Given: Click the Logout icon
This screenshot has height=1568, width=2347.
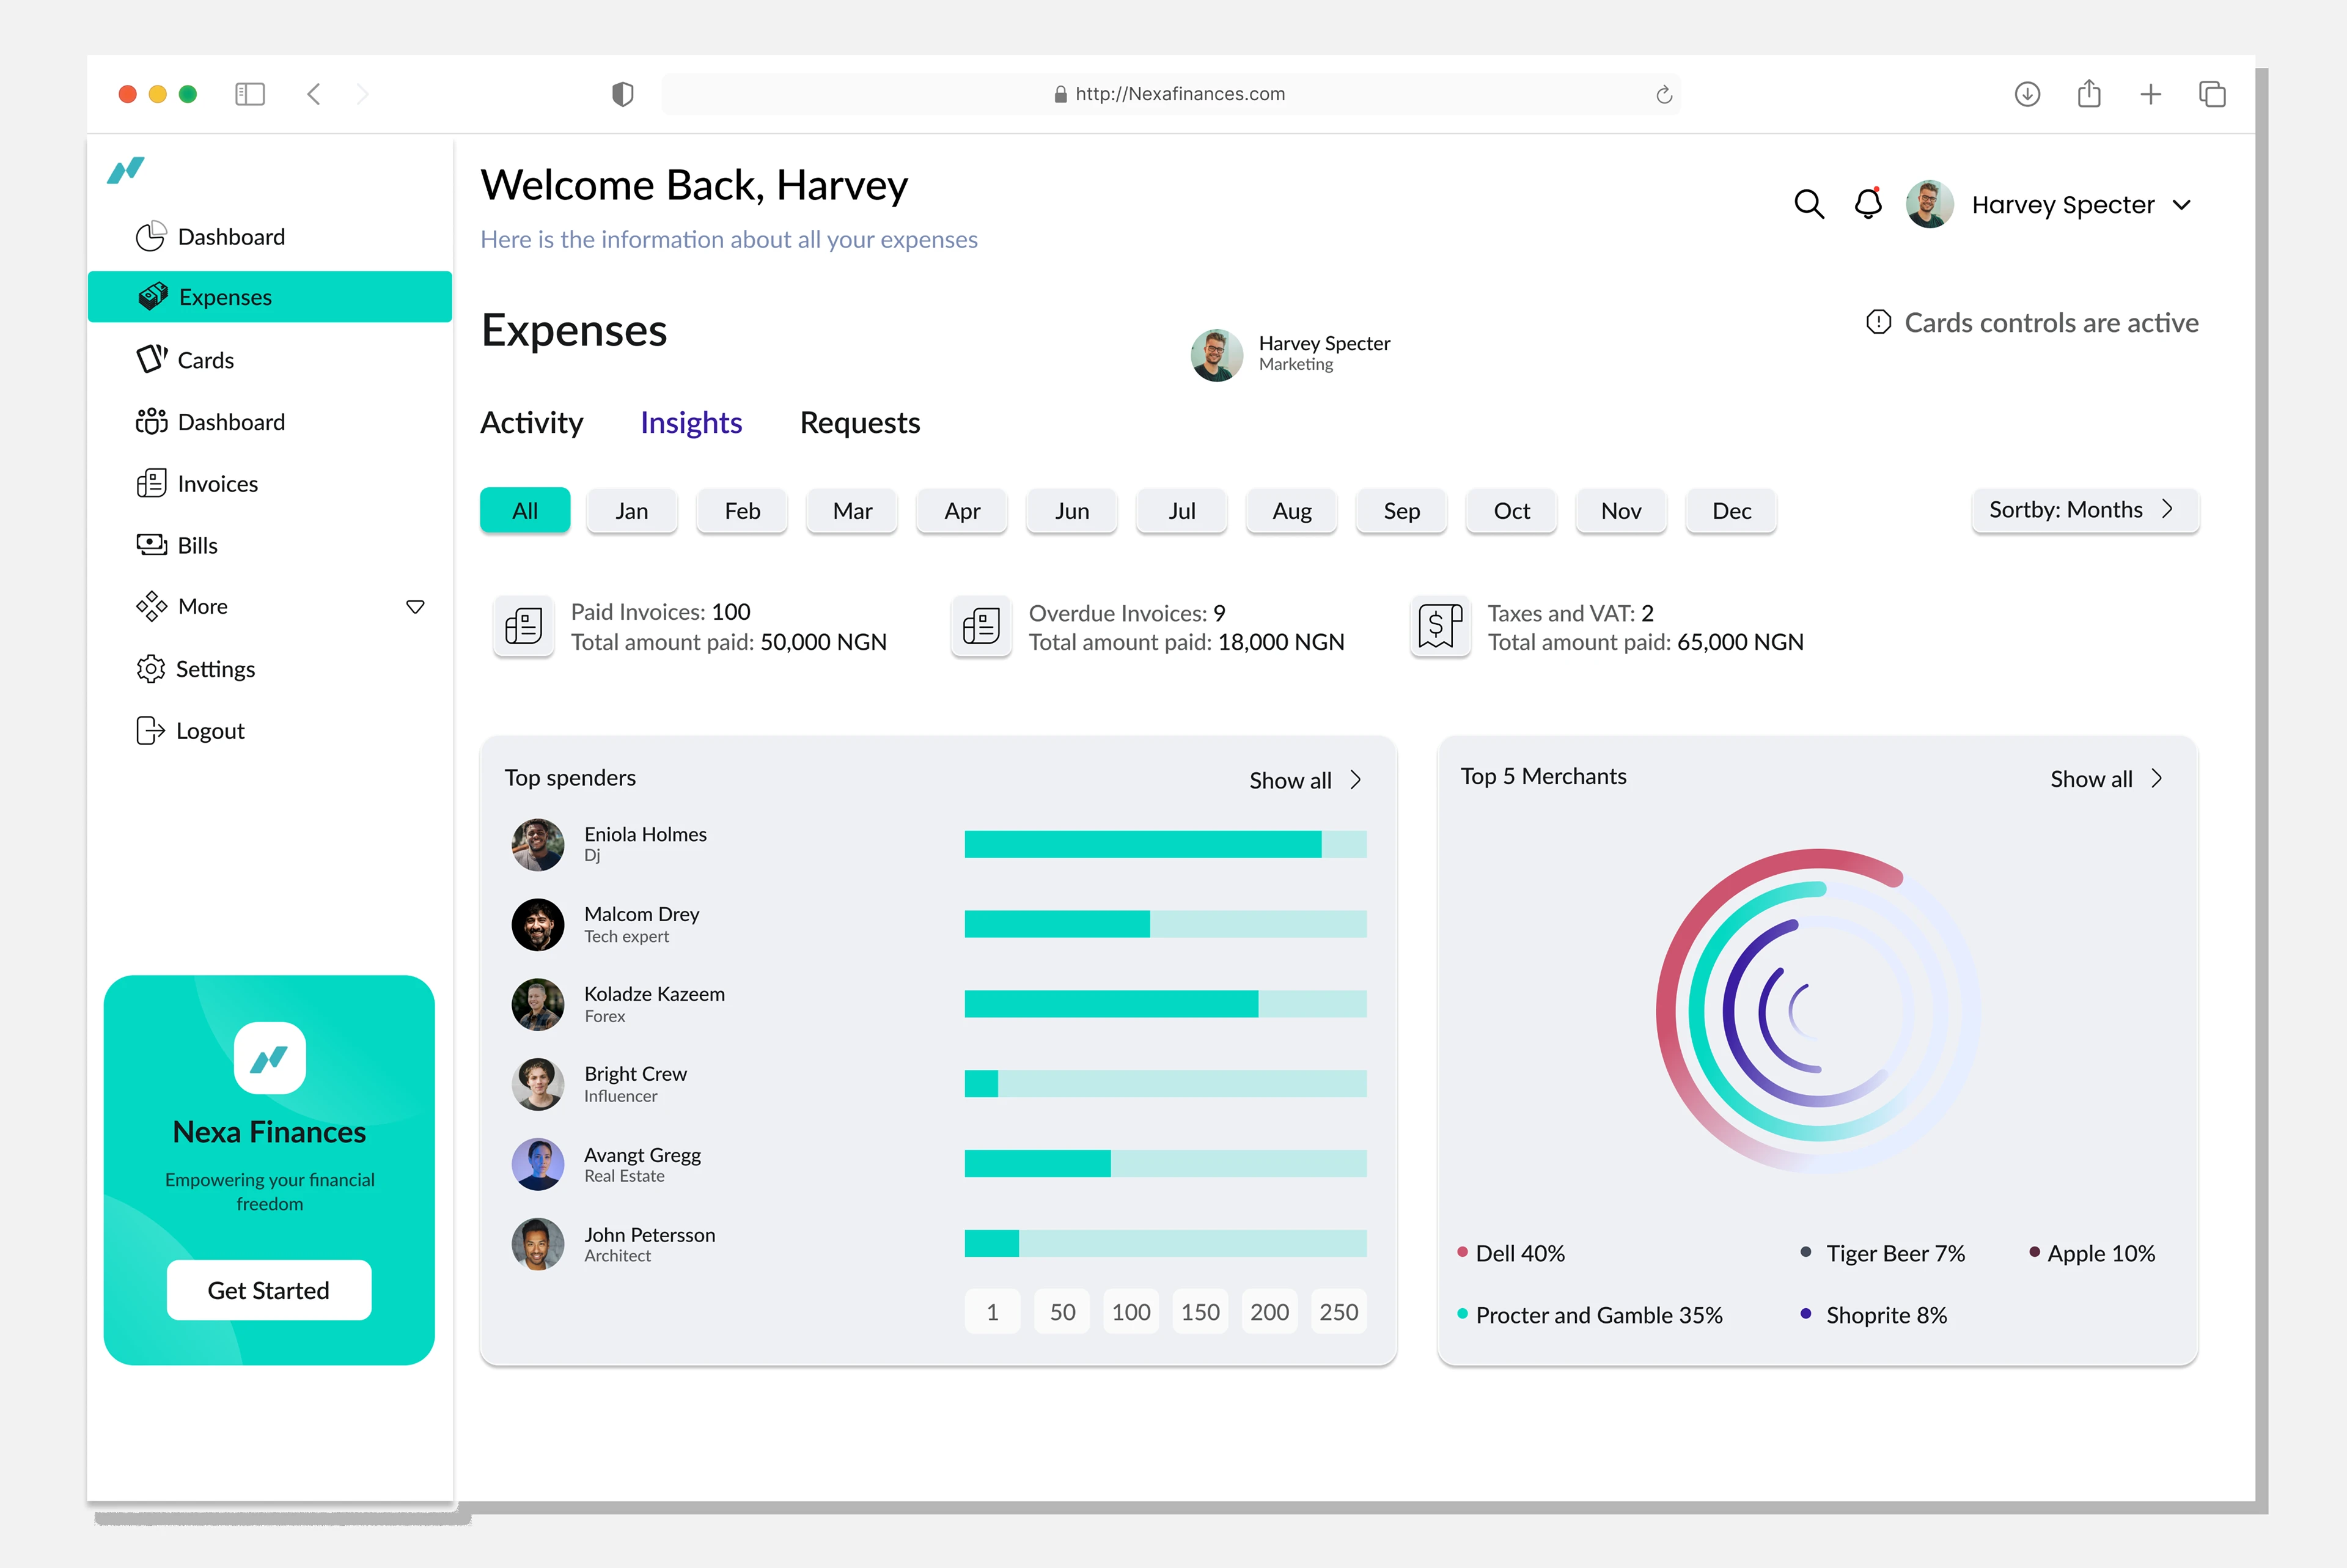Looking at the screenshot, I should (x=151, y=731).
